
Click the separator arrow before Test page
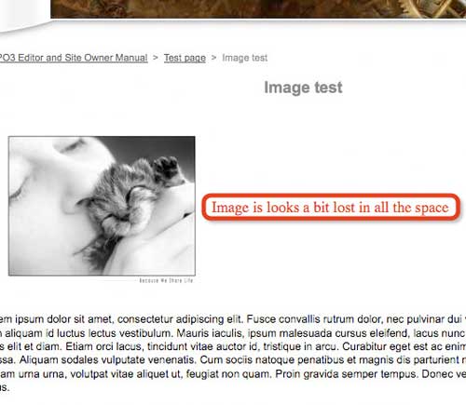coord(156,58)
